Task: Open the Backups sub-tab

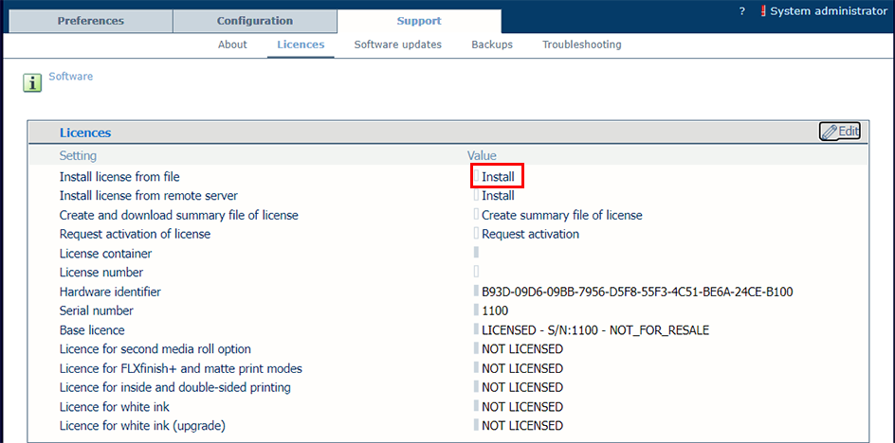Action: (492, 44)
